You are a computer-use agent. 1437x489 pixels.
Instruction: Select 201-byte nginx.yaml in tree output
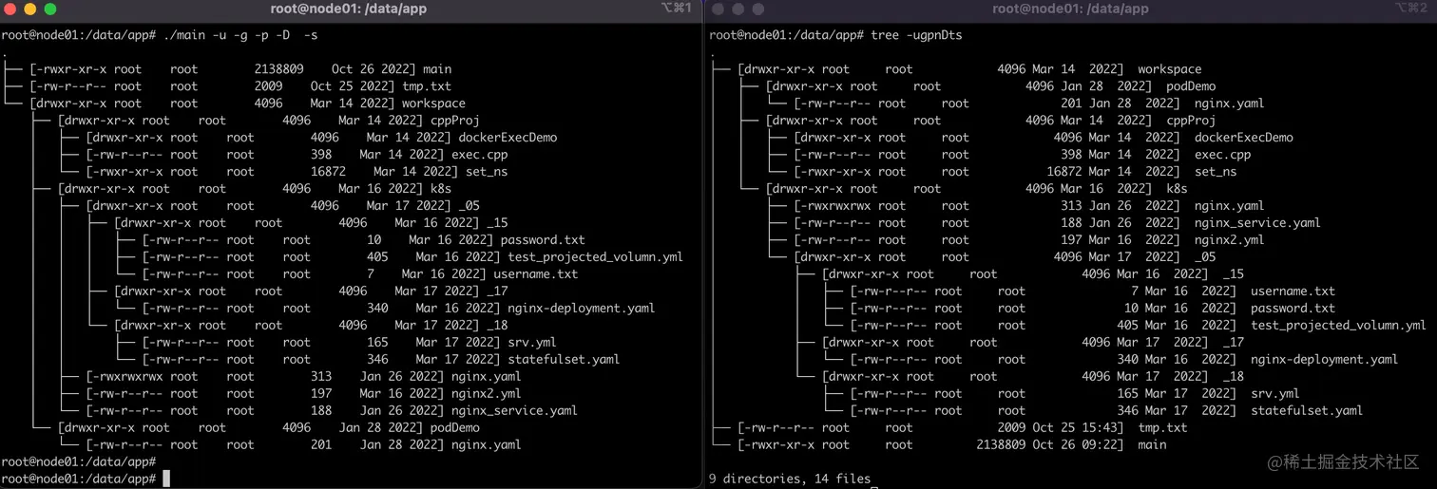pyautogui.click(x=1229, y=103)
